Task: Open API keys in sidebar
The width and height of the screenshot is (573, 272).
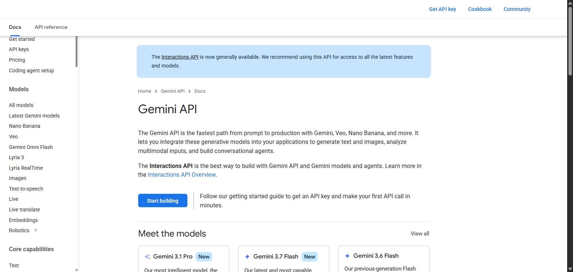Action: (19, 49)
